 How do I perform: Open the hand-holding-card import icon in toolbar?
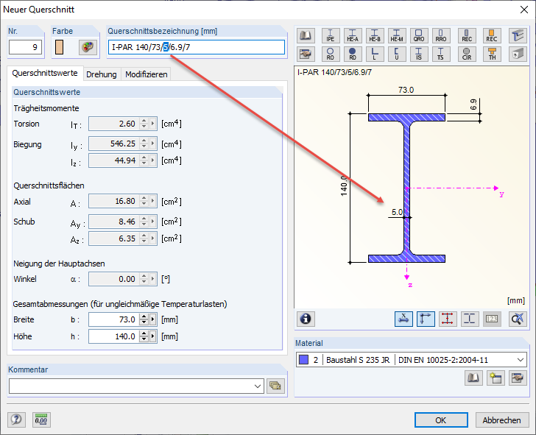306,54
